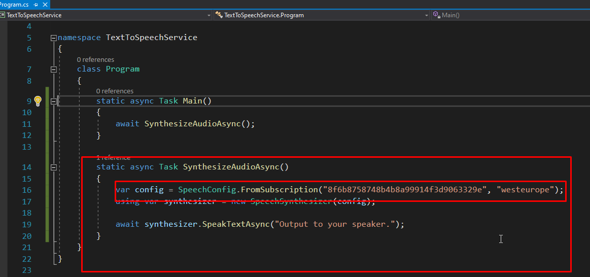Open 0 references link above Main method
The height and width of the screenshot is (277, 590).
[115, 91]
